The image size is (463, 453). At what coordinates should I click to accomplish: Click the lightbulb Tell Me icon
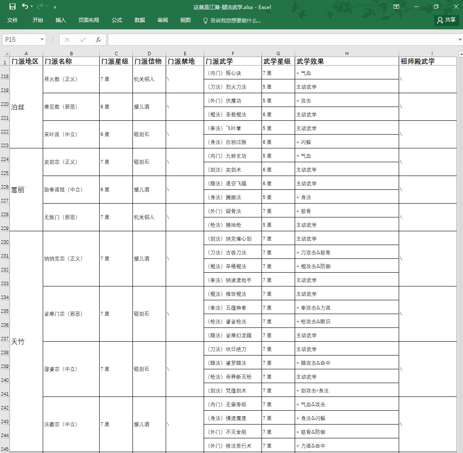[x=205, y=20]
